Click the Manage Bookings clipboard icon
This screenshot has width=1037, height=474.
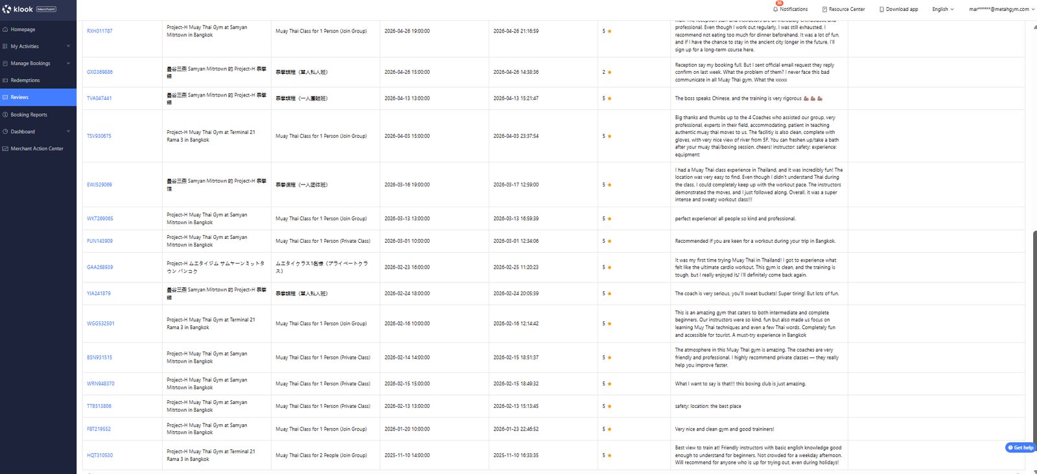(x=5, y=63)
